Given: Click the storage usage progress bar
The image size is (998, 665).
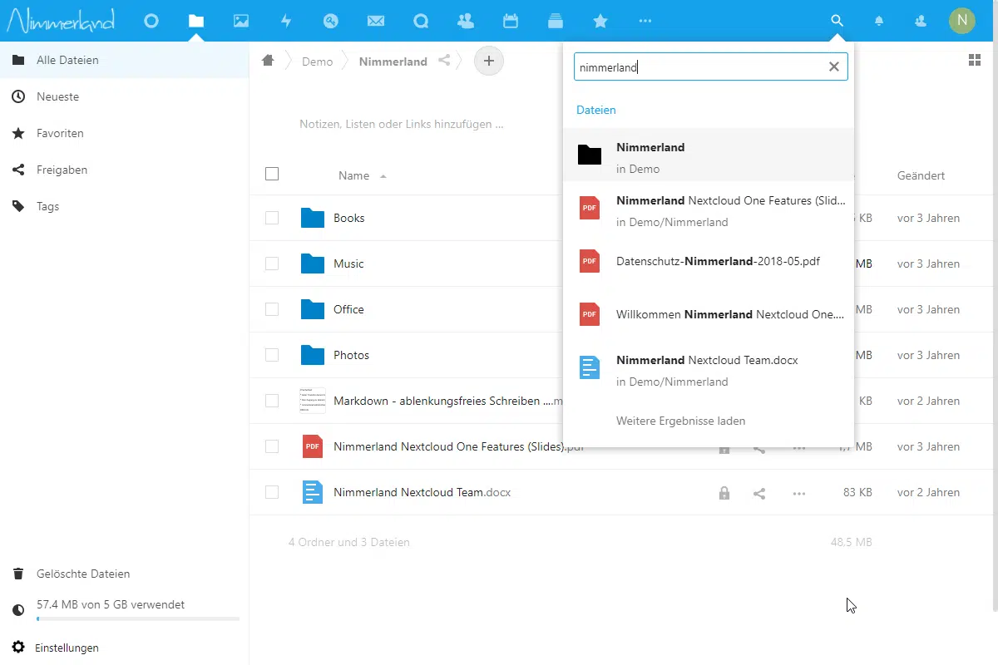Looking at the screenshot, I should (x=138, y=619).
